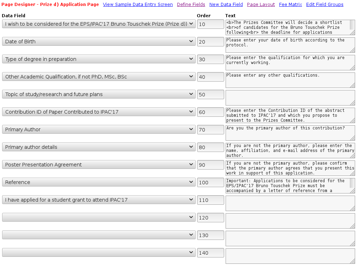Viewport: 359px width, 267px height.
Task: Click scrollbar in Prizes Committee text area
Action: tap(352, 25)
